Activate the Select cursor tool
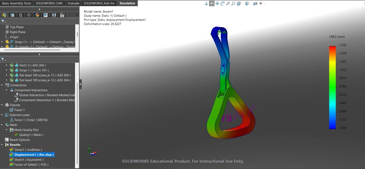 (212, 3)
